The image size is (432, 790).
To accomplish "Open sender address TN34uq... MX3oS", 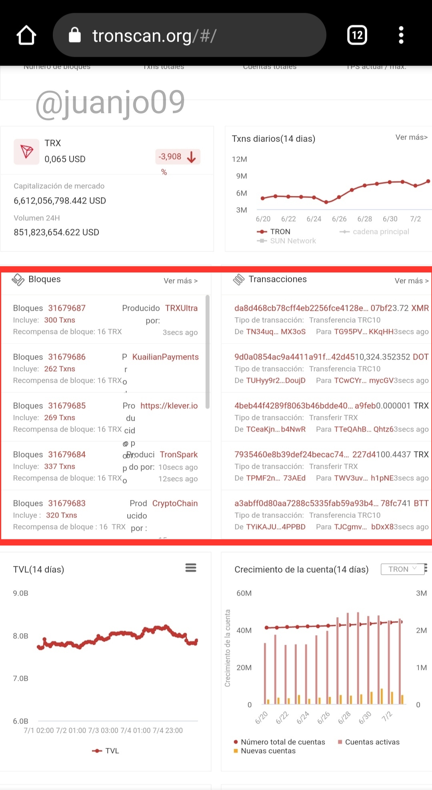I will 276,332.
